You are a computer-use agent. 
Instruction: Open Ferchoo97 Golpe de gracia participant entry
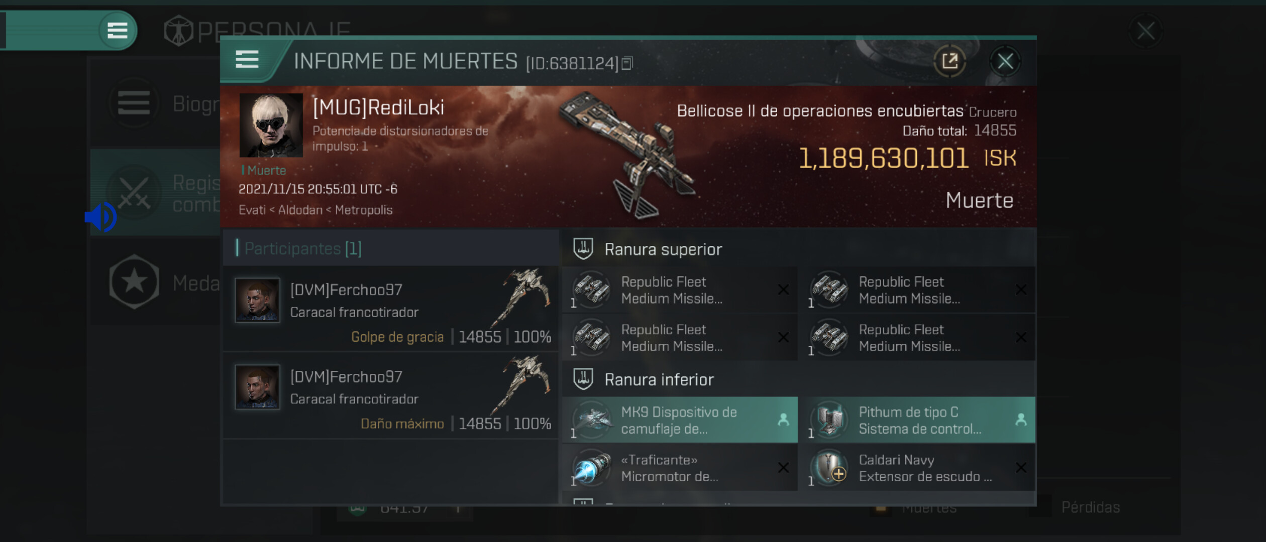pyautogui.click(x=391, y=309)
